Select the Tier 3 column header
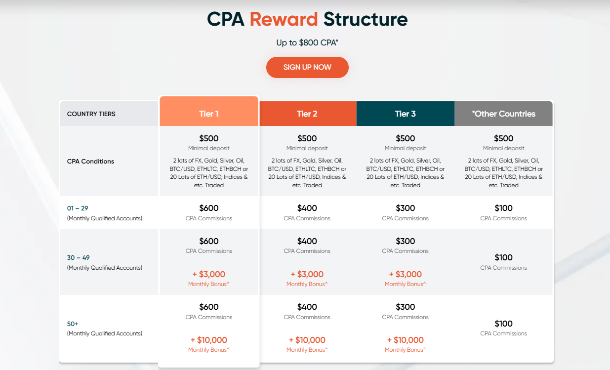This screenshot has width=610, height=370. click(405, 114)
